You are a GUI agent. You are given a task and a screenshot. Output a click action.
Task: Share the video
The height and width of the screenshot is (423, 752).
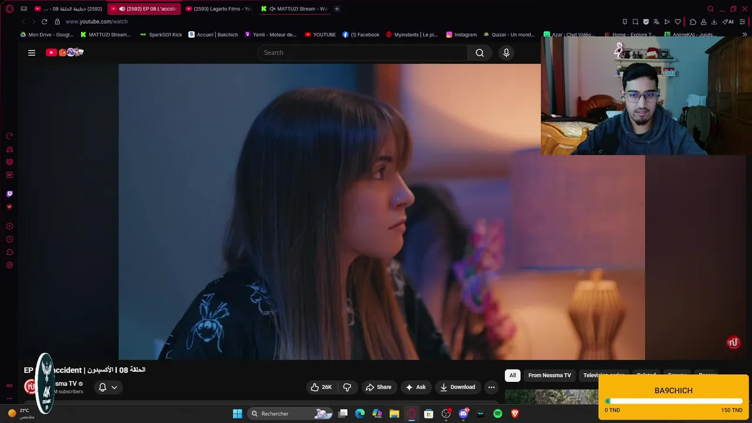[x=378, y=387]
